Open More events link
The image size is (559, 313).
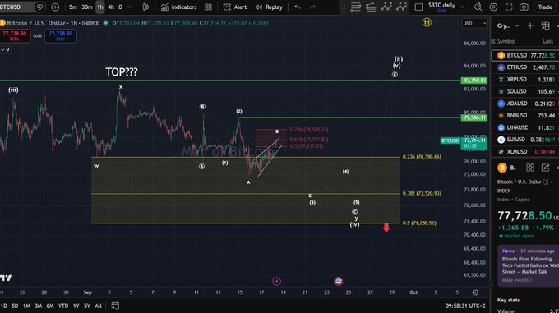click(517, 280)
